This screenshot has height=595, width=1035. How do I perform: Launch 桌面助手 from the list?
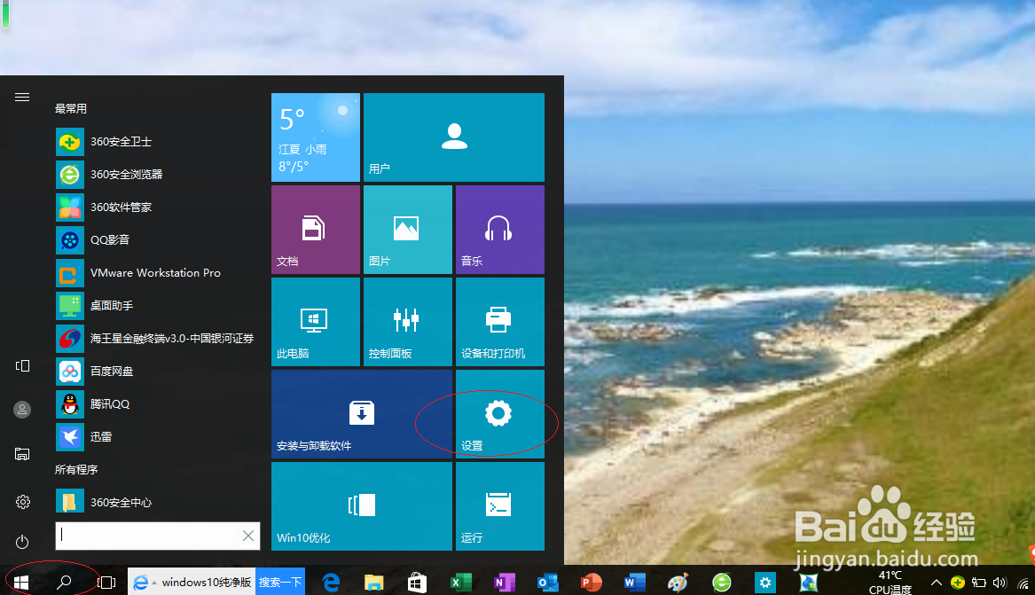tap(157, 305)
